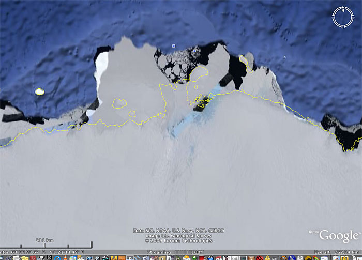Screen dimensions: 362x260
Task: Click the west tick of compass ring
Action: (x=333, y=18)
